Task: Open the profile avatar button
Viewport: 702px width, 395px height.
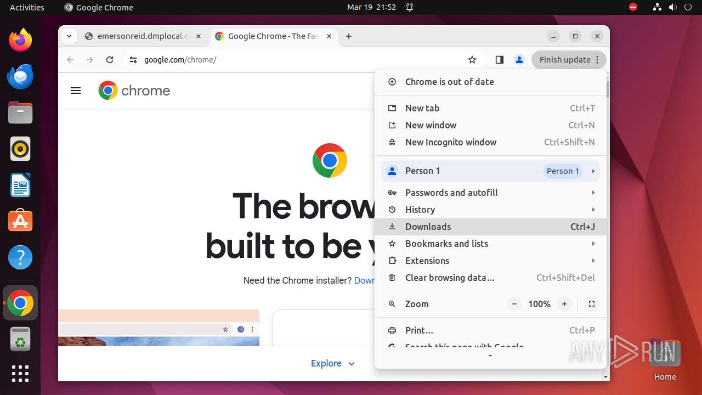Action: (519, 60)
